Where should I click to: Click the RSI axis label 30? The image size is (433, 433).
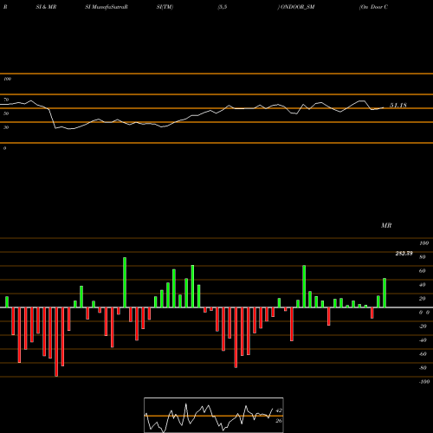(6, 127)
